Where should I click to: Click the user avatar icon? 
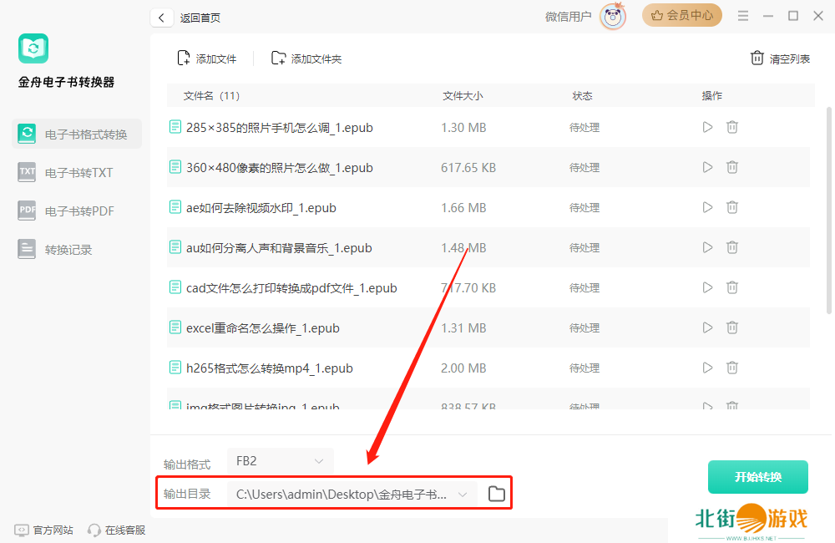pos(613,16)
